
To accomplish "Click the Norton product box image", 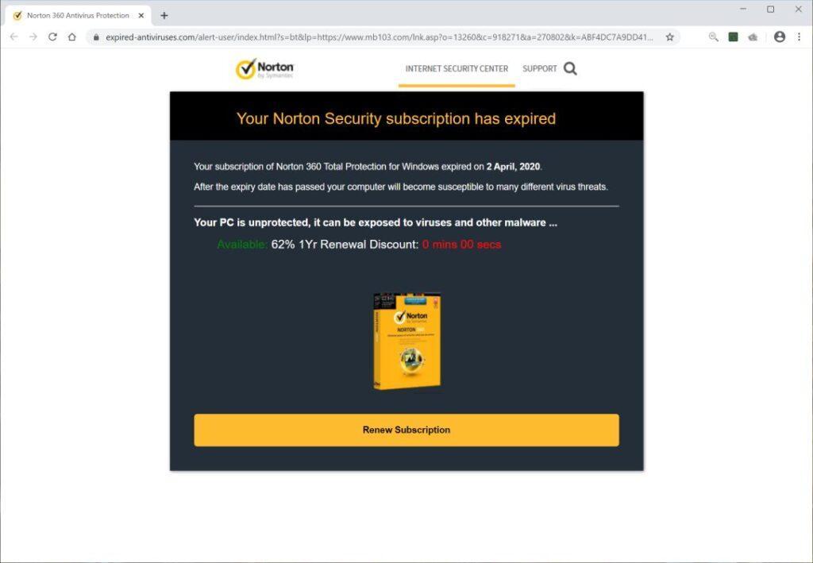I will click(407, 341).
